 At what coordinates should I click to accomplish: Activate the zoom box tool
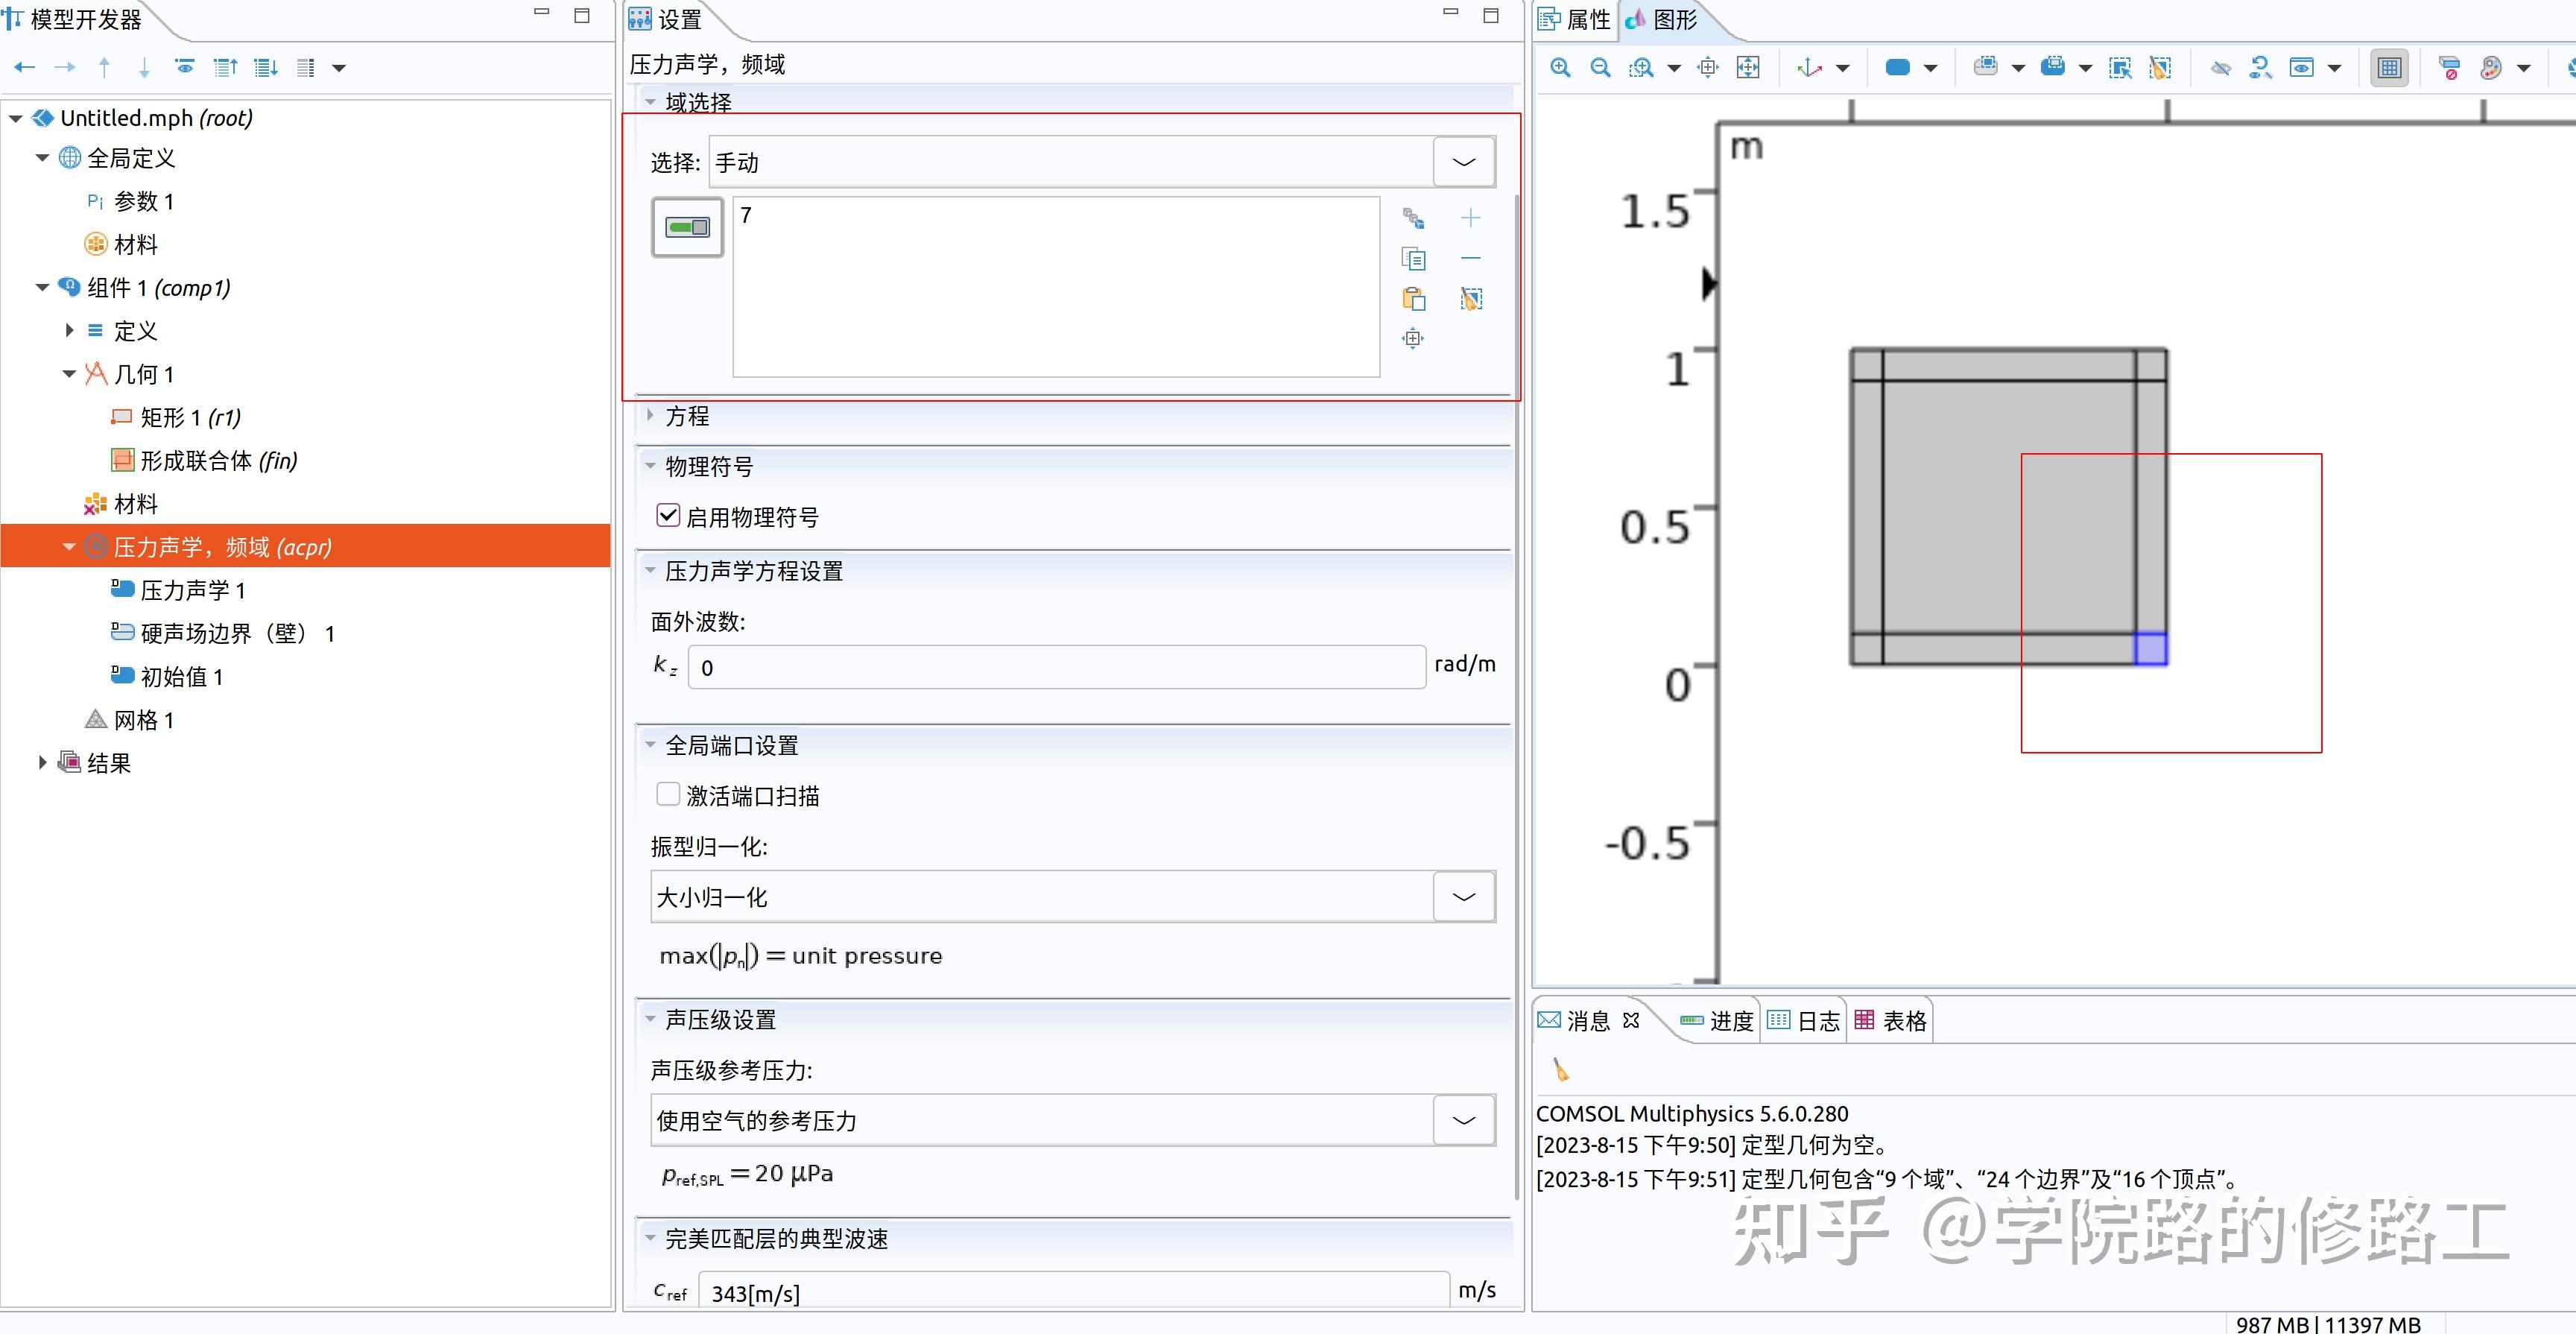point(1641,68)
